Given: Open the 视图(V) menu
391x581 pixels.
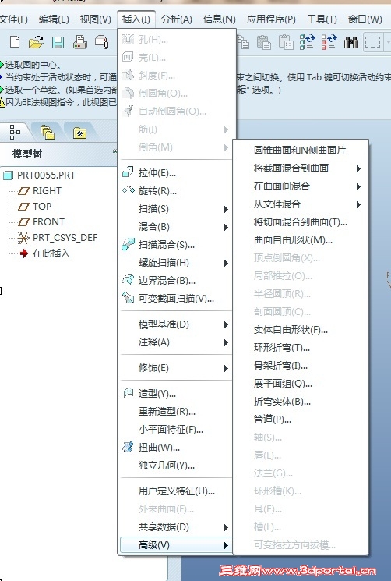Looking at the screenshot, I should 96,19.
